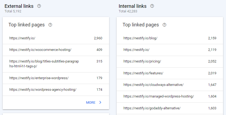Click the 174 external link count
This screenshot has height=115, width=226.
[x=99, y=90]
